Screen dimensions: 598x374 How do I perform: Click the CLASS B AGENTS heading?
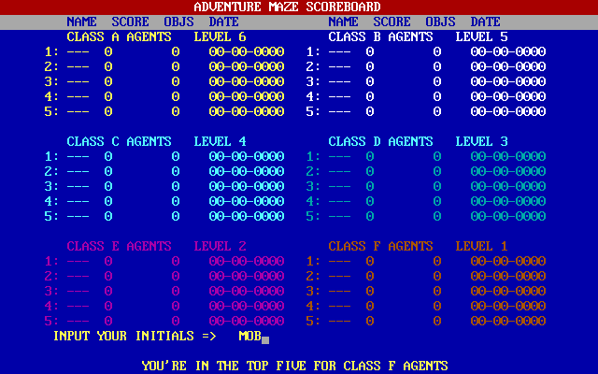tap(380, 37)
